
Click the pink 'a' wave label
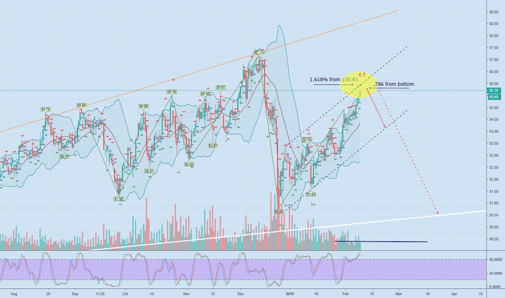(308, 130)
